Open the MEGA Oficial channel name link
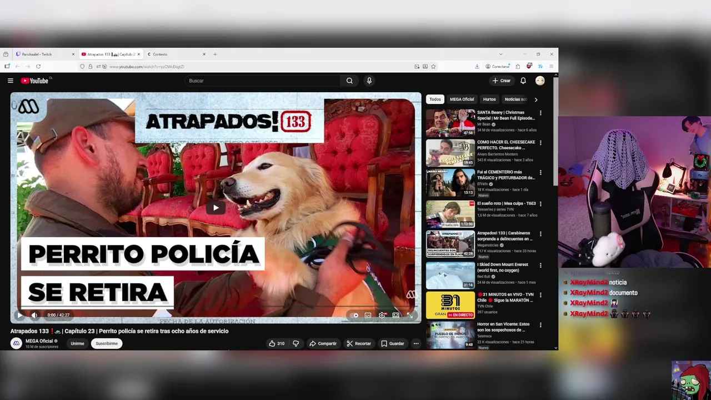This screenshot has height=400, width=711. pyautogui.click(x=39, y=341)
